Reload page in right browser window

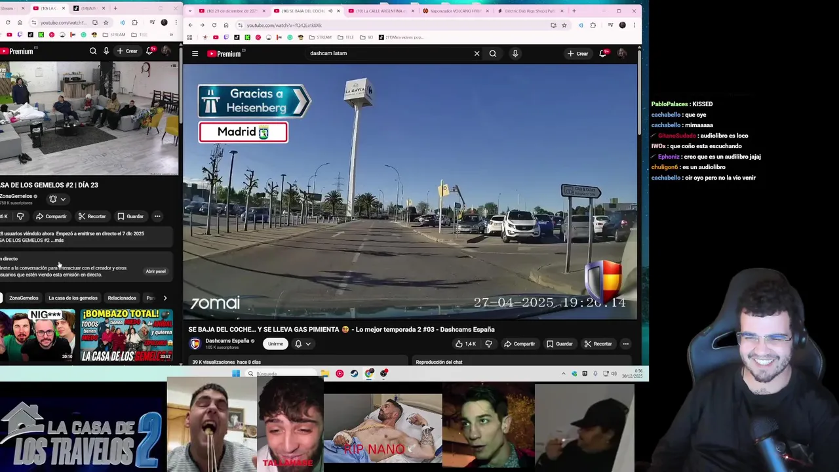[214, 25]
